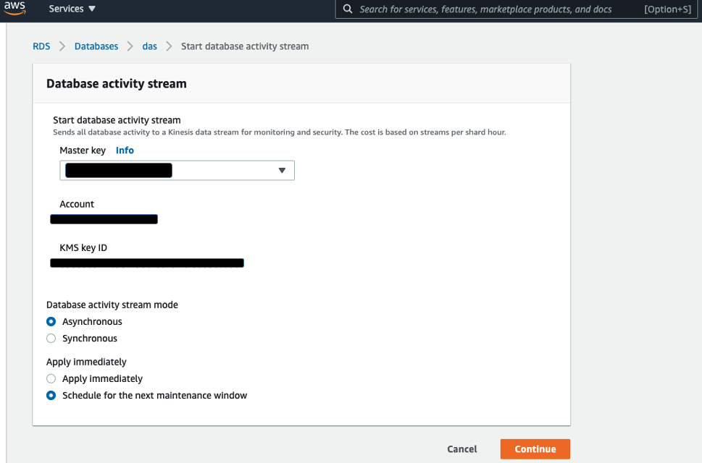
Task: Go to RDS in the breadcrumb
Action: [41, 46]
